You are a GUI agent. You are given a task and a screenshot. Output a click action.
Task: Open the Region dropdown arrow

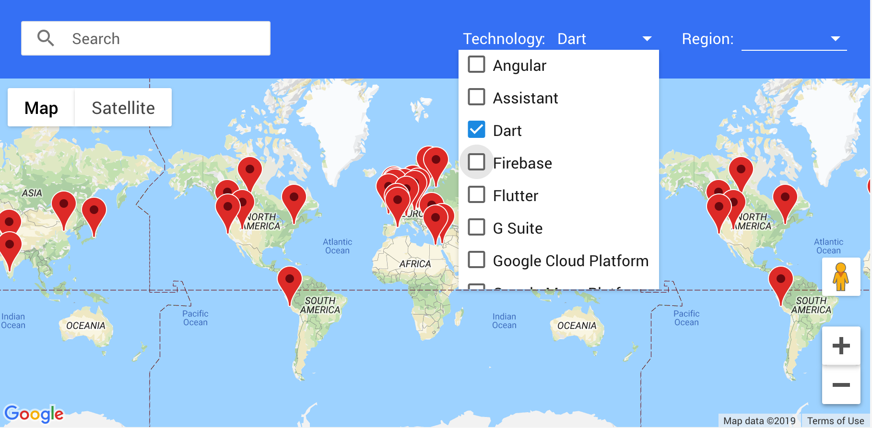tap(836, 39)
